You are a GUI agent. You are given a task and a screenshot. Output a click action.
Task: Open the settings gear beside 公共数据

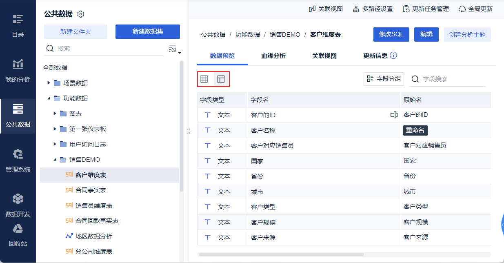[x=81, y=14]
